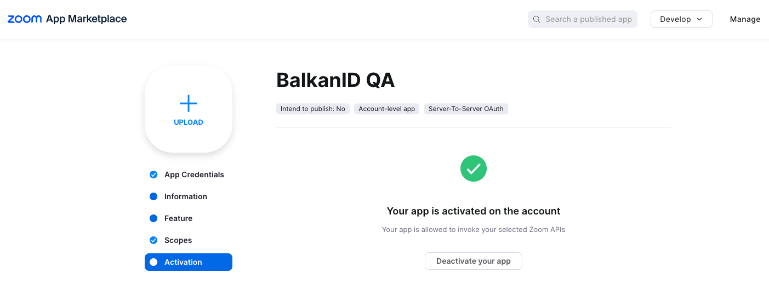Screen dimensions: 769x296
Task: Click the search magnifier icon
Action: pos(537,19)
